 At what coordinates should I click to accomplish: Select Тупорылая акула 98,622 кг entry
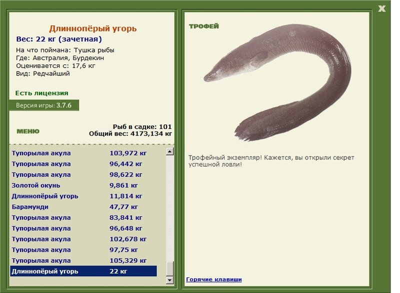point(83,174)
